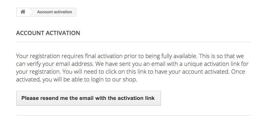
Task: Resend the activation link email
Action: pos(88,98)
